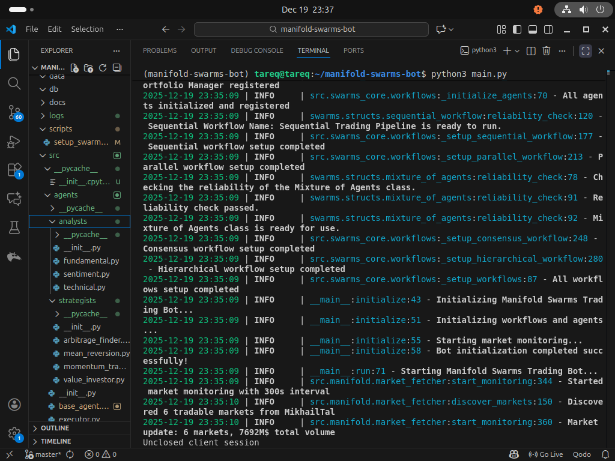Open the Accounts menu

coord(14,404)
